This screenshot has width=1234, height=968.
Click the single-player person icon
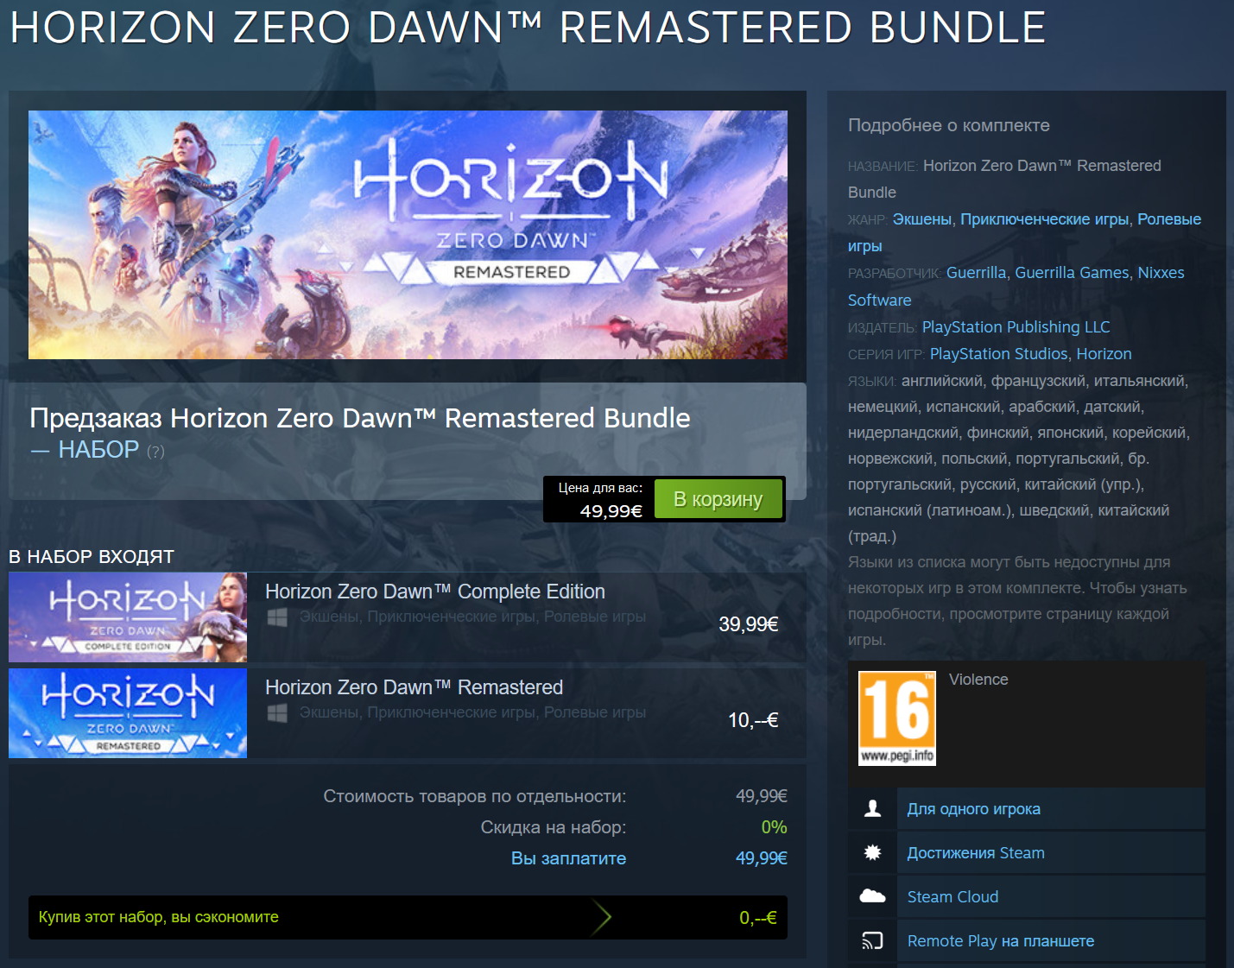873,809
